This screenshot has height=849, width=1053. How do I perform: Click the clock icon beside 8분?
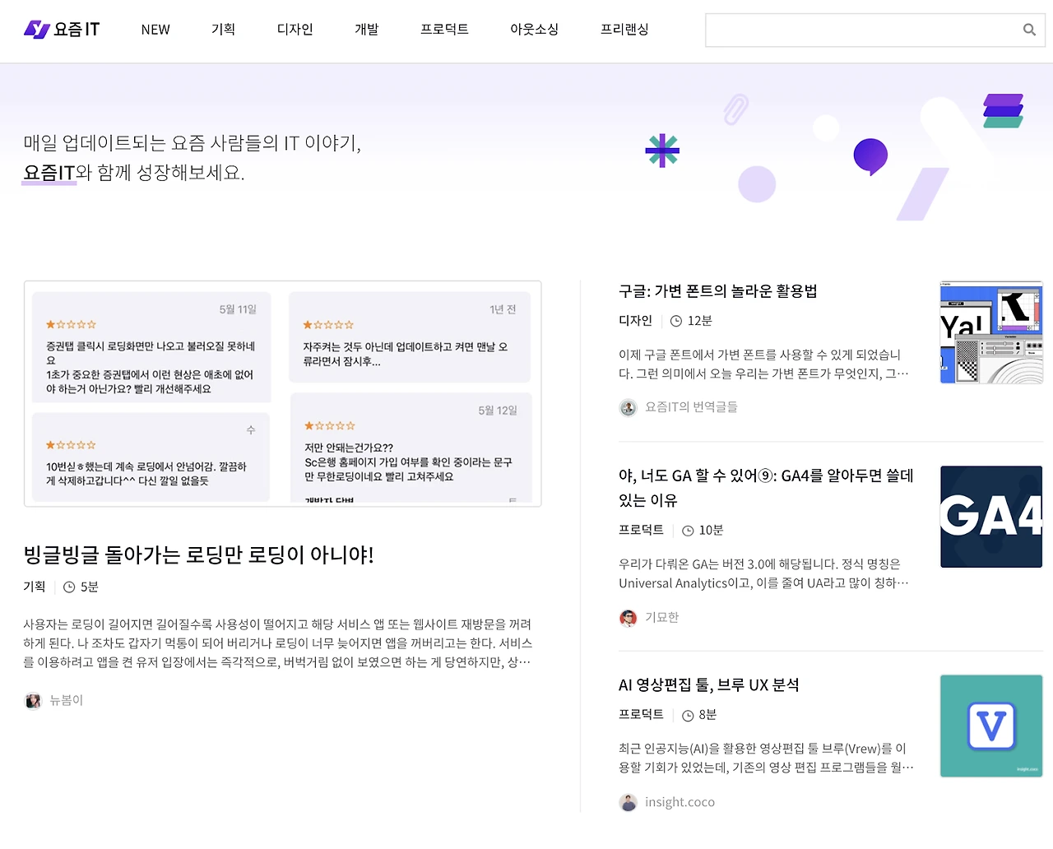pyautogui.click(x=688, y=716)
